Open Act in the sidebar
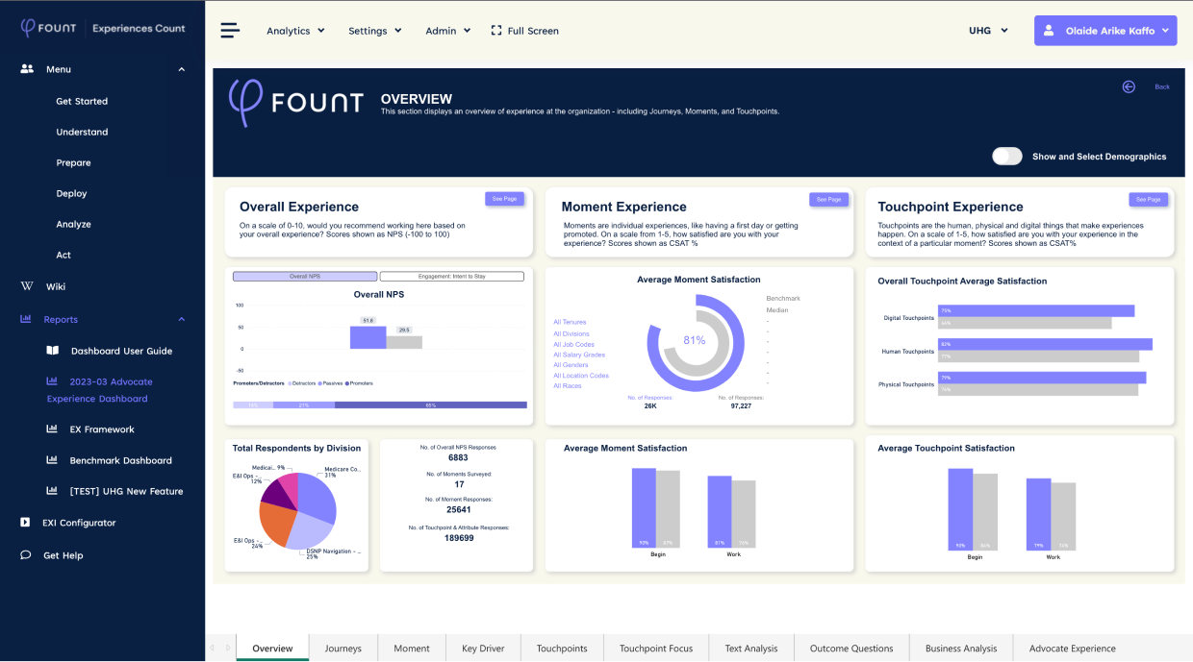This screenshot has height=662, width=1193. click(x=63, y=255)
